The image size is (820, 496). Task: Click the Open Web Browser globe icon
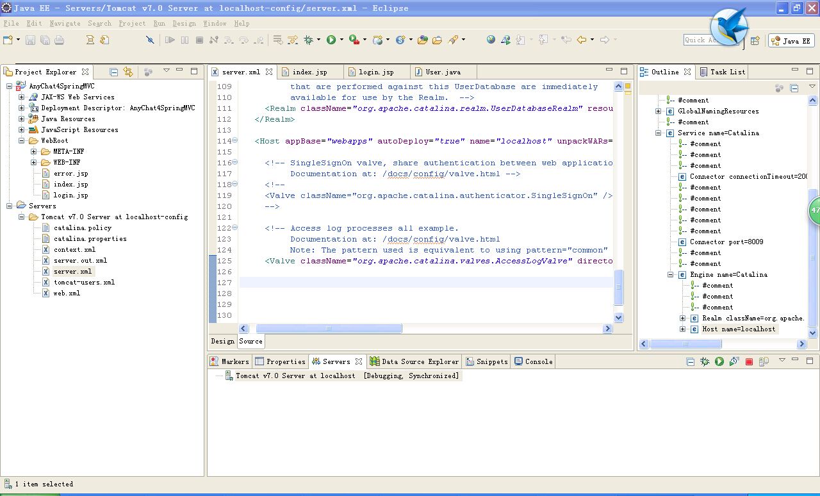[491, 40]
